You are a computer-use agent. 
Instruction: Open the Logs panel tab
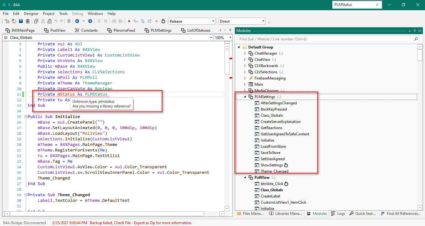pos(338,214)
